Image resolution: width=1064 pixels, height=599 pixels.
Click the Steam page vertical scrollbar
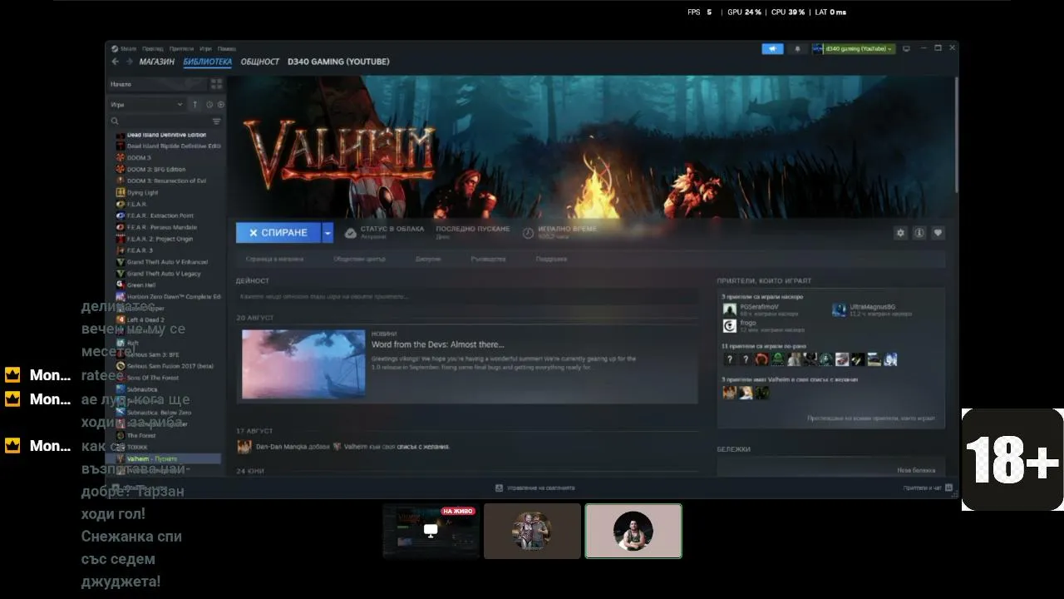pyautogui.click(x=956, y=133)
